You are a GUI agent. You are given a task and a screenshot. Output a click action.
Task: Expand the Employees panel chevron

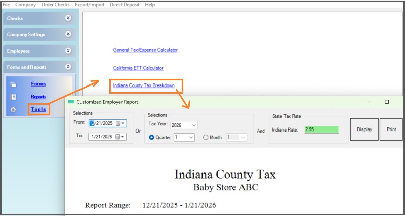click(x=68, y=51)
